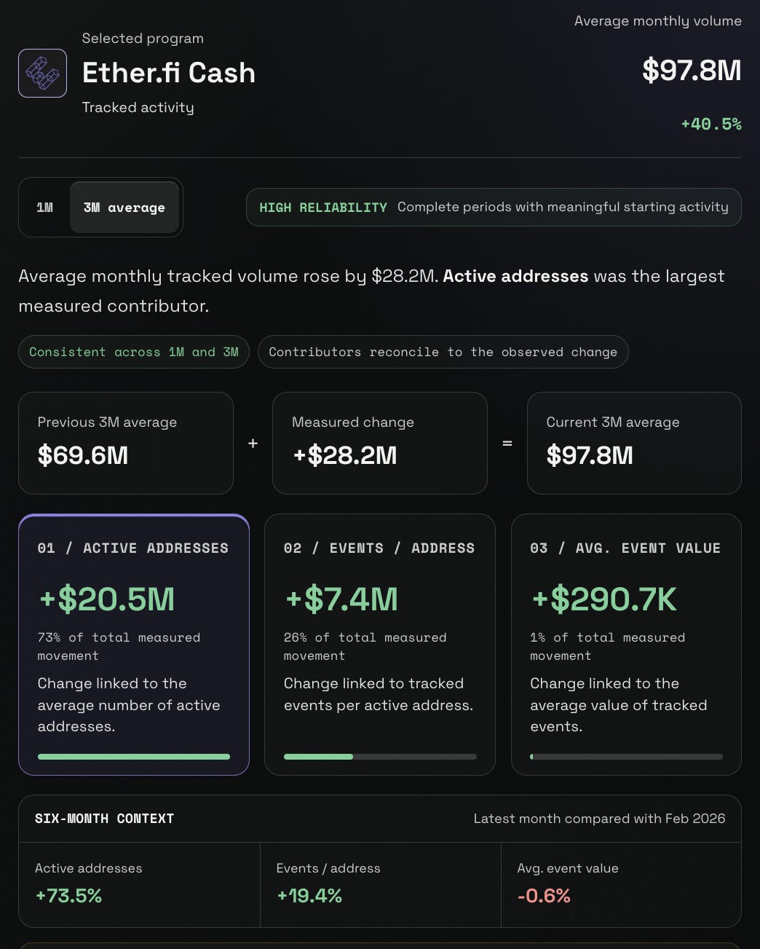Select the 03 Avg. Event Value contributor card
The image size is (760, 949).
626,645
